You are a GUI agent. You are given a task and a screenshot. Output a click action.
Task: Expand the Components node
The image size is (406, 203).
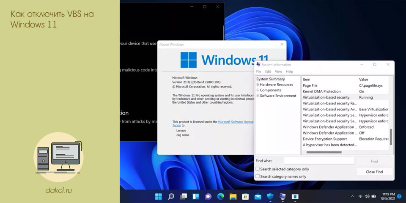(258, 90)
